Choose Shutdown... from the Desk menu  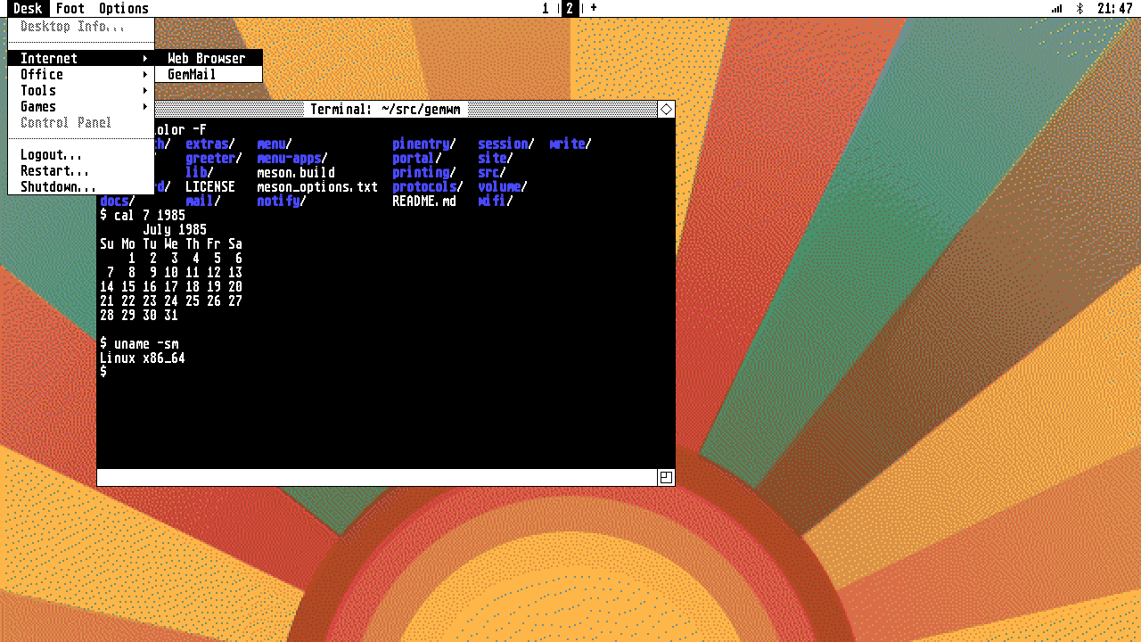pyautogui.click(x=81, y=186)
